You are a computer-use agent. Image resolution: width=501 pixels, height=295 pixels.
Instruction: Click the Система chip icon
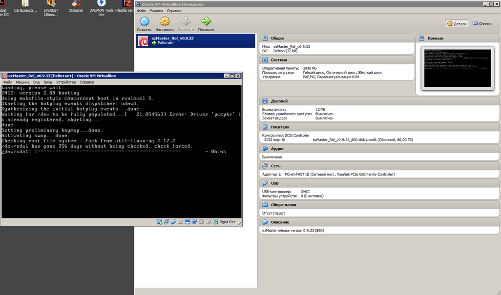point(265,59)
